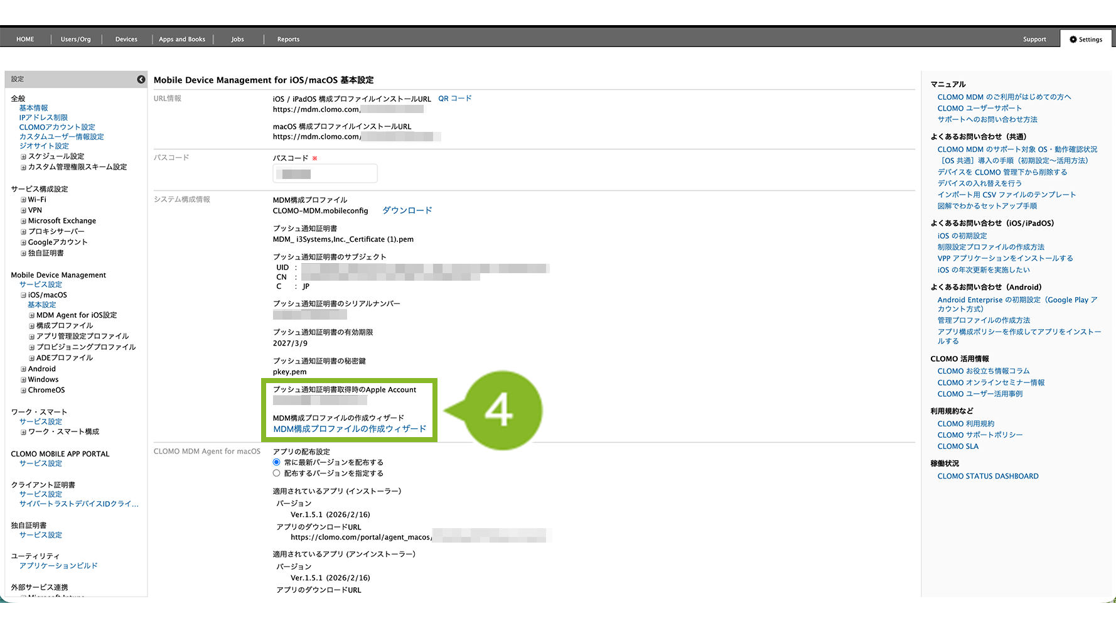Open 基本情報 in sidebar
The image size is (1116, 628).
33,108
